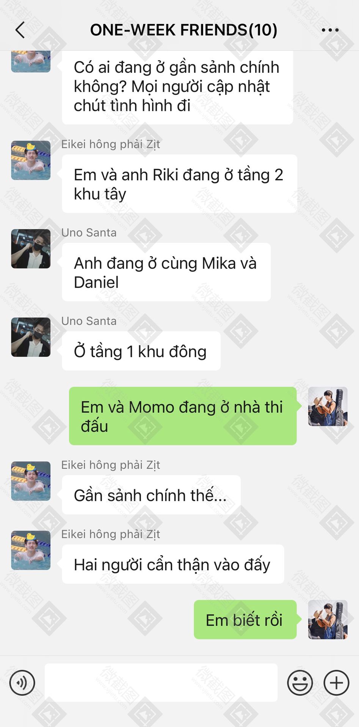Screen dimensions: 359x727
Task: Tap own avatar beside 'nhà thi đấu' message
Action: pyautogui.click(x=328, y=406)
